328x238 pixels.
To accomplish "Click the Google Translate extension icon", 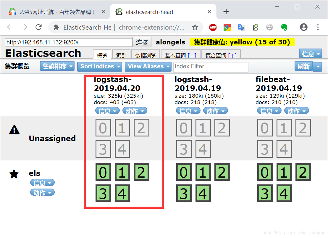I will coord(241,27).
